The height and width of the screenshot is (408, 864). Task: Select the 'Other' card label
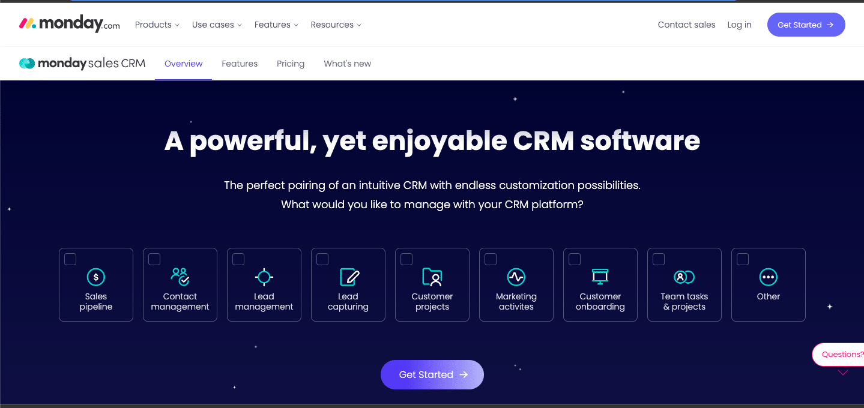point(769,296)
